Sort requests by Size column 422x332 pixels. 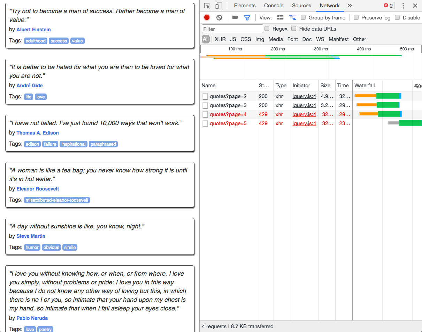coord(327,86)
